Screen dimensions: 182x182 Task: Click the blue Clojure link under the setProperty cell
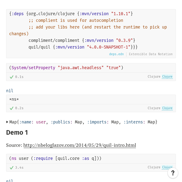coord(167,77)
